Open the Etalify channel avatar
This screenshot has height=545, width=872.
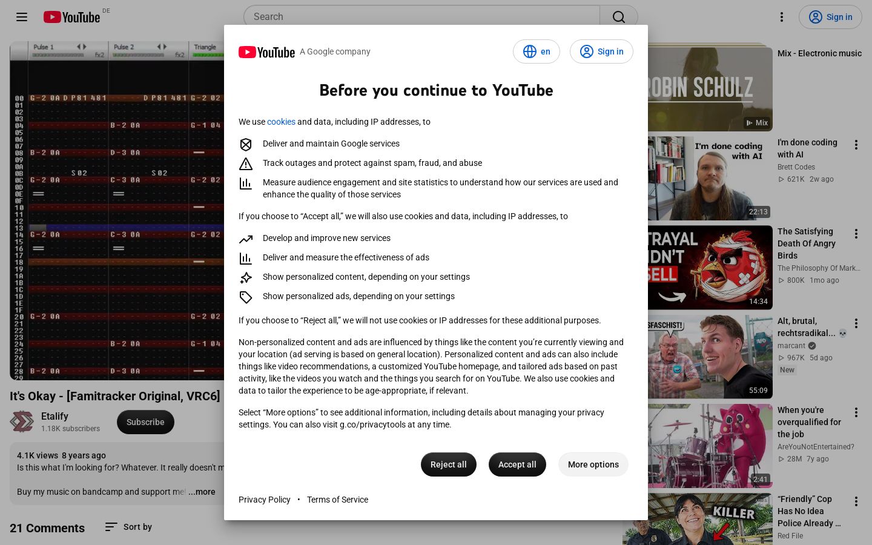[22, 421]
